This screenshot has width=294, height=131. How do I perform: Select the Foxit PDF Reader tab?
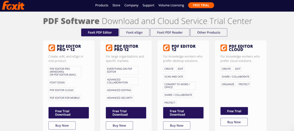click(170, 32)
